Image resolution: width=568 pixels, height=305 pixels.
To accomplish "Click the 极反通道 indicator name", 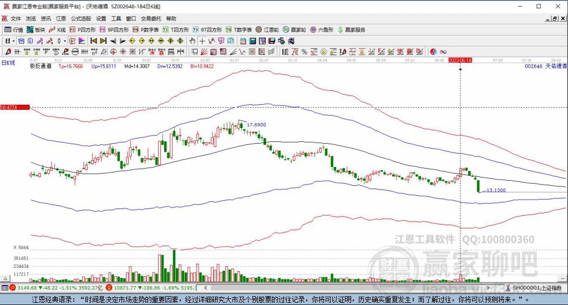I will 40,67.
